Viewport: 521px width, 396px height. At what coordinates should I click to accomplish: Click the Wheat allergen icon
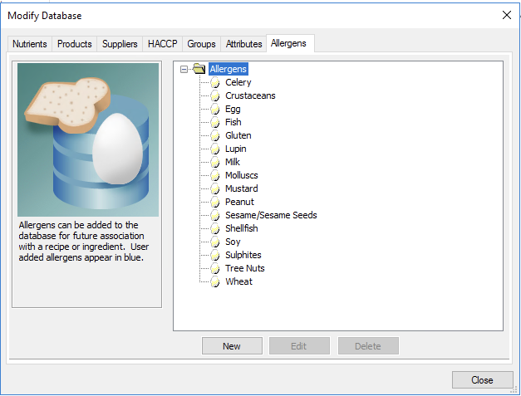pyautogui.click(x=215, y=281)
